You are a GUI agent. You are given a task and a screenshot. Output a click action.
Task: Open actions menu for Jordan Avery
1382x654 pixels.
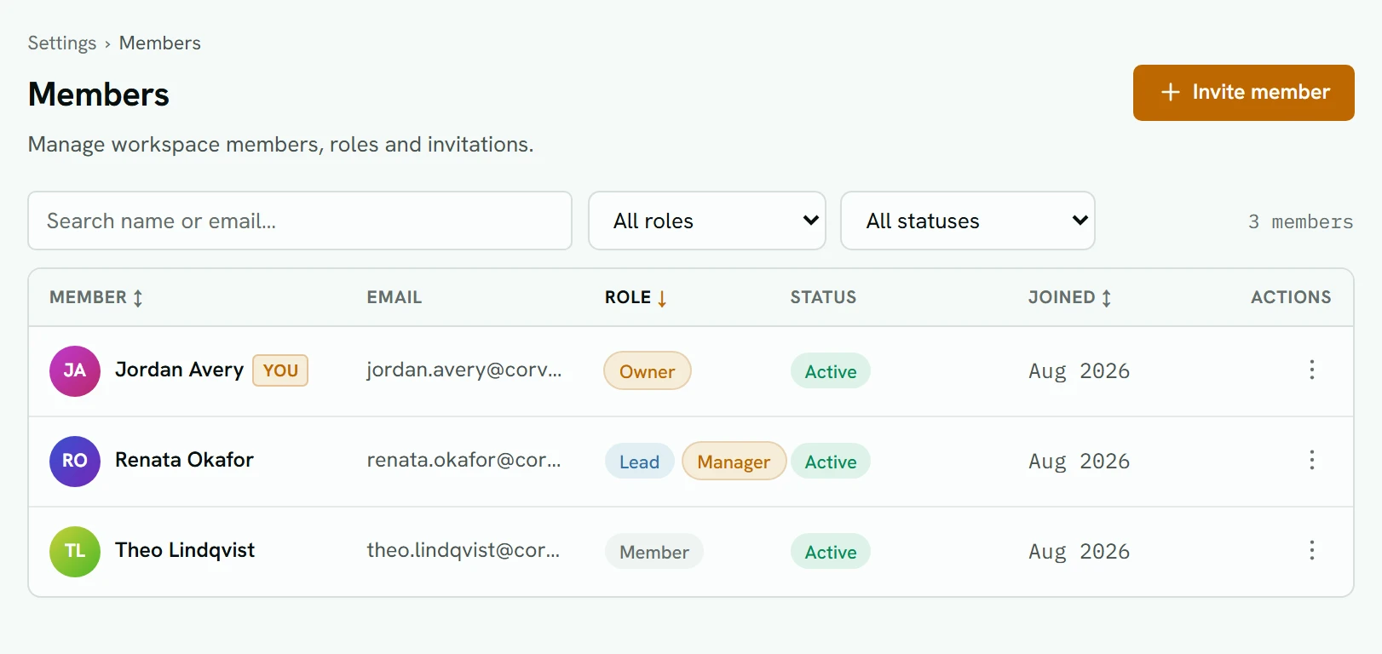tap(1312, 370)
